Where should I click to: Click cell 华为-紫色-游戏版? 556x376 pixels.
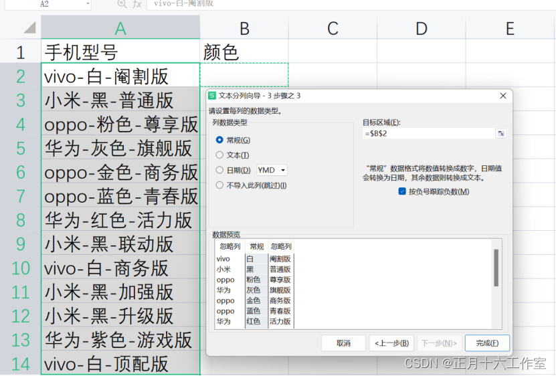(120, 339)
